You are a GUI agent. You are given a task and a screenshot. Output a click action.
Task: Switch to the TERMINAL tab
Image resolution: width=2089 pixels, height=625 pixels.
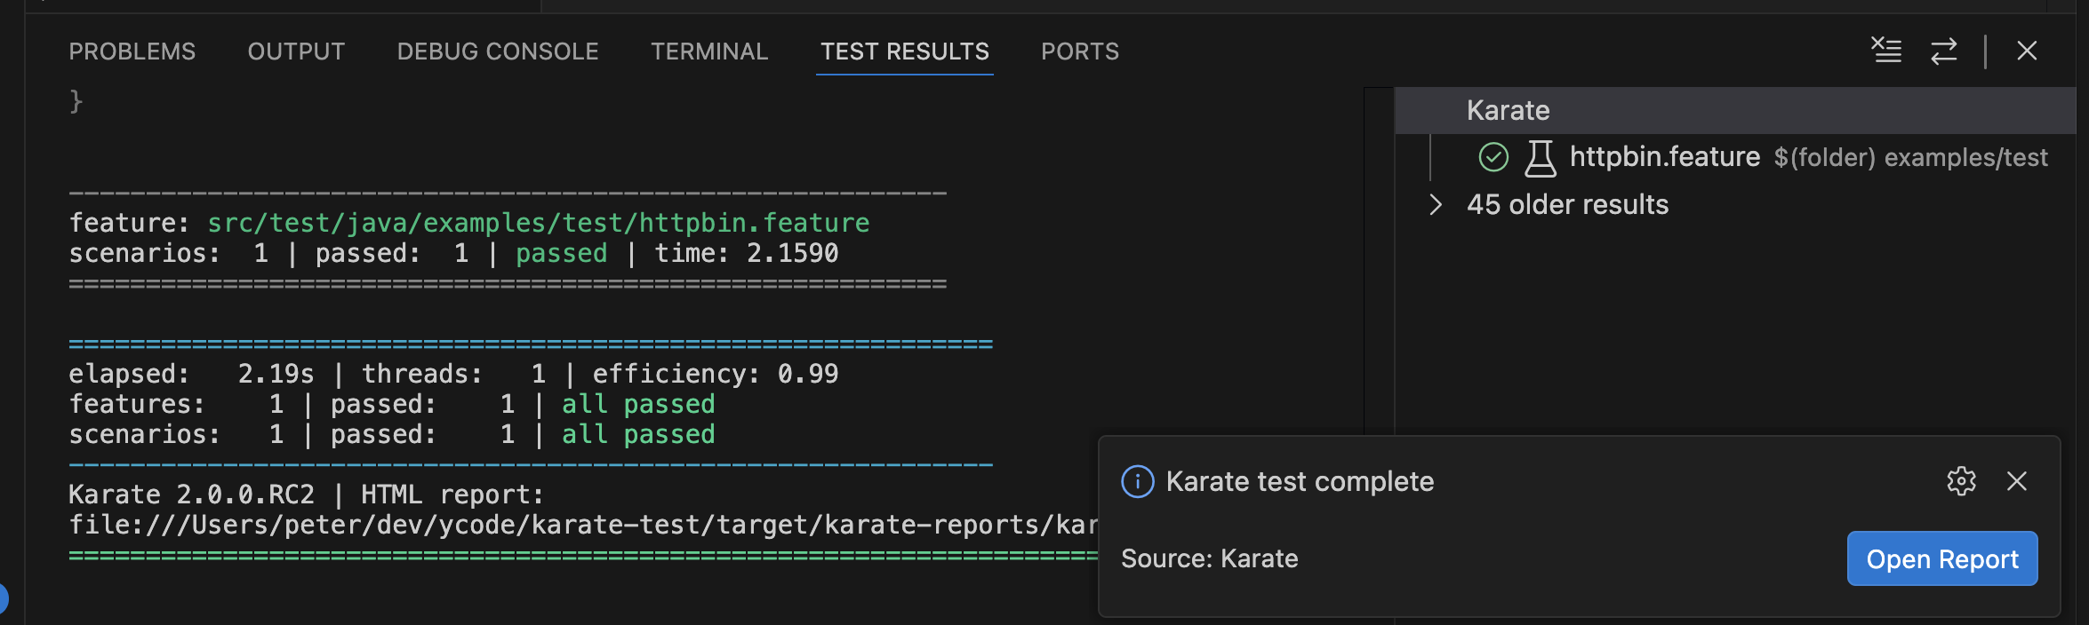click(709, 51)
